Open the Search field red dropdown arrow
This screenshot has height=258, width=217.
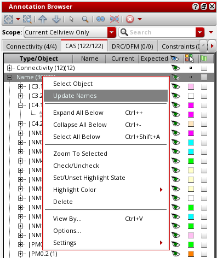coord(200,32)
